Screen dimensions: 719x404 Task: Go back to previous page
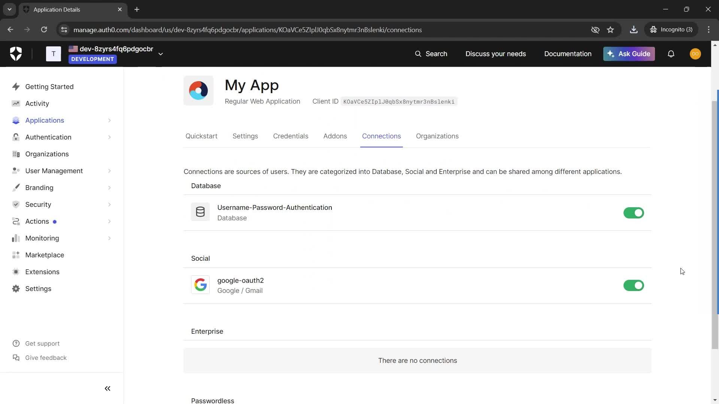(10, 30)
